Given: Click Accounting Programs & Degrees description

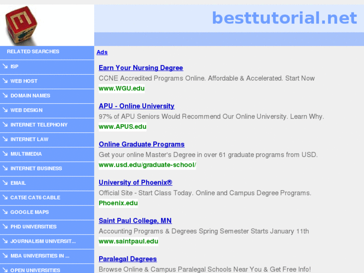Looking at the screenshot, I should (204, 231).
